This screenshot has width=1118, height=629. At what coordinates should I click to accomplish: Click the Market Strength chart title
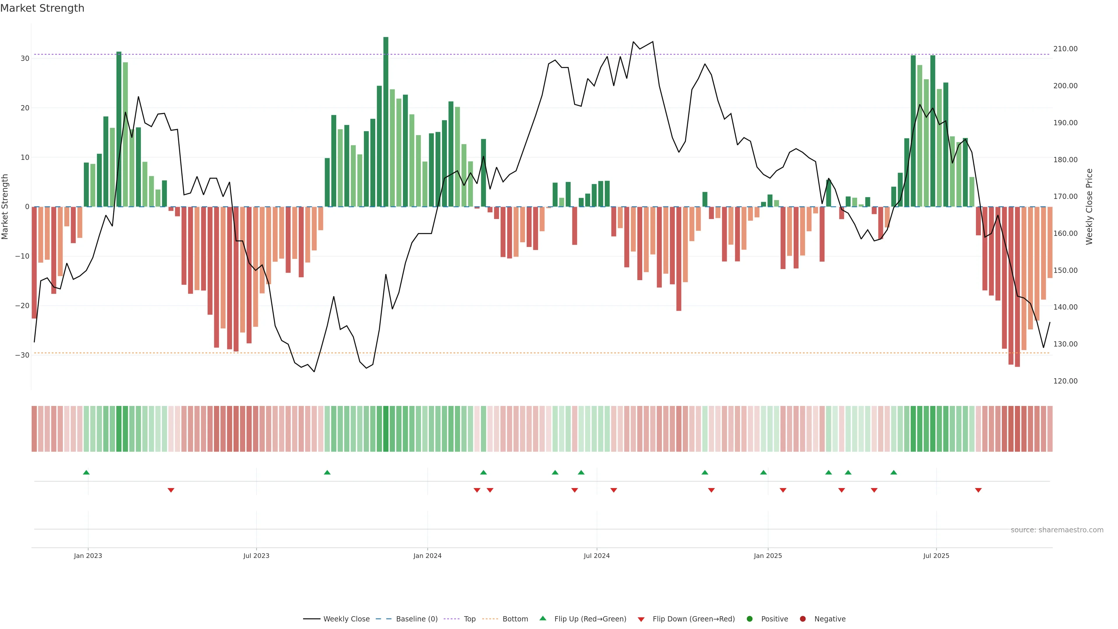tap(42, 8)
